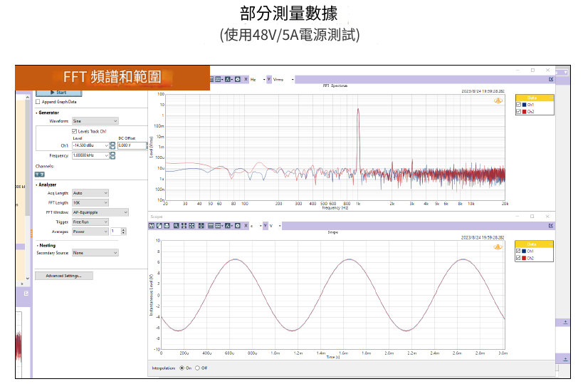This screenshot has width=583, height=384.
Task: Click the print icon in Scope toolbar
Action: tap(167, 226)
